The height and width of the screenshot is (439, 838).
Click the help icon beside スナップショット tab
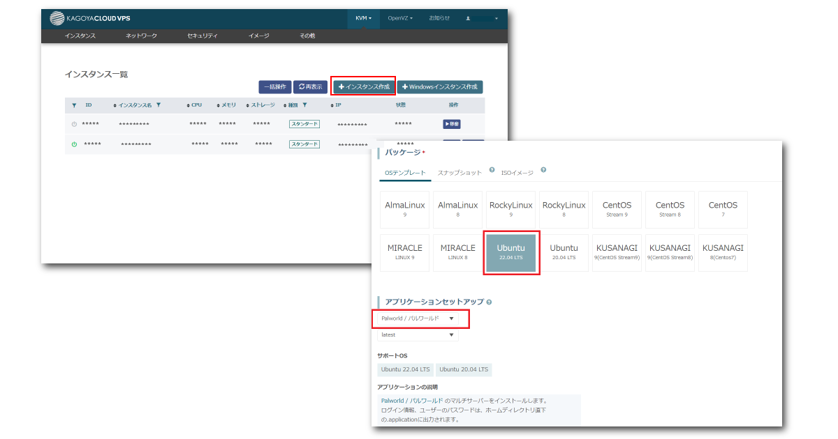(x=492, y=170)
